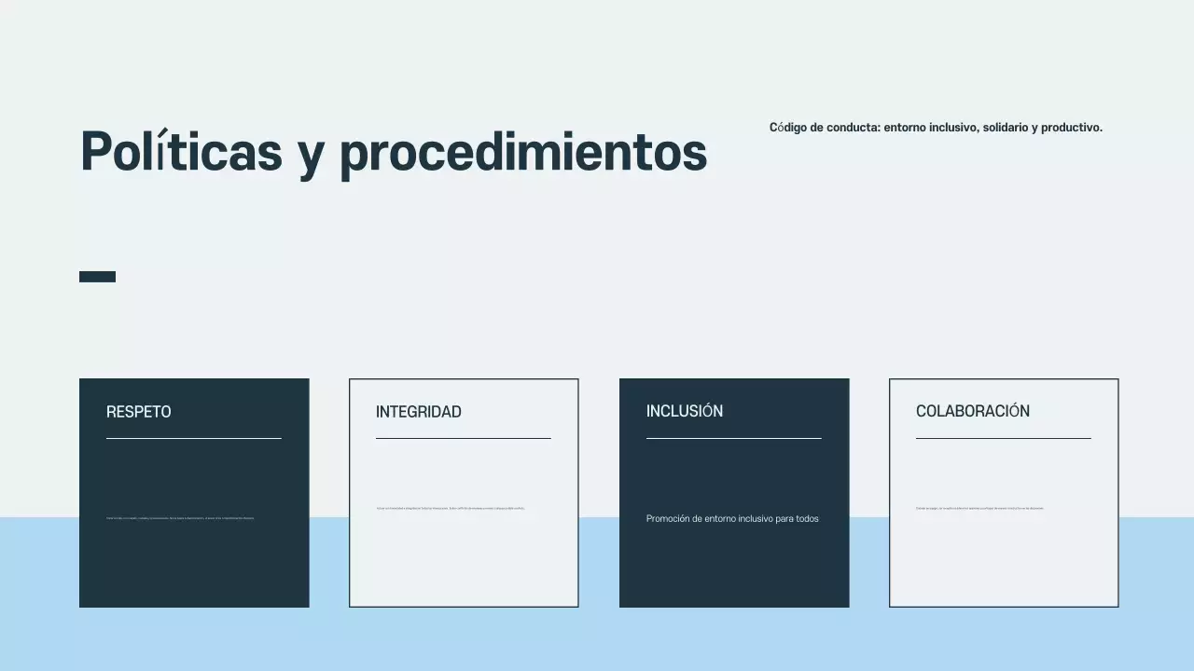Image resolution: width=1194 pixels, height=671 pixels.
Task: Click the divider line under INTEGRIDAD
Action: tap(464, 438)
